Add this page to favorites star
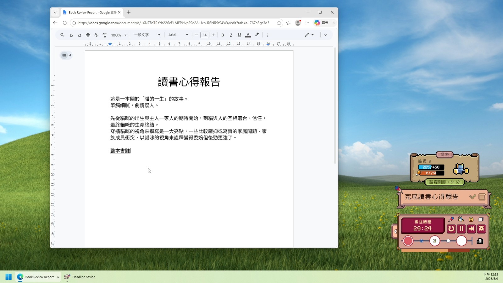 279,23
